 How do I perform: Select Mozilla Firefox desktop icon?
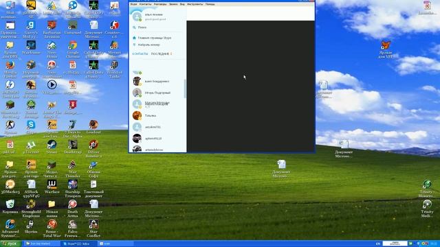pyautogui.click(x=10, y=69)
